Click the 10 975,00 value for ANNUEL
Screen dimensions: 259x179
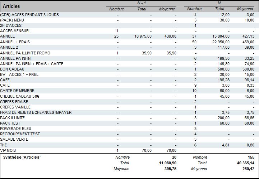(x=143, y=37)
